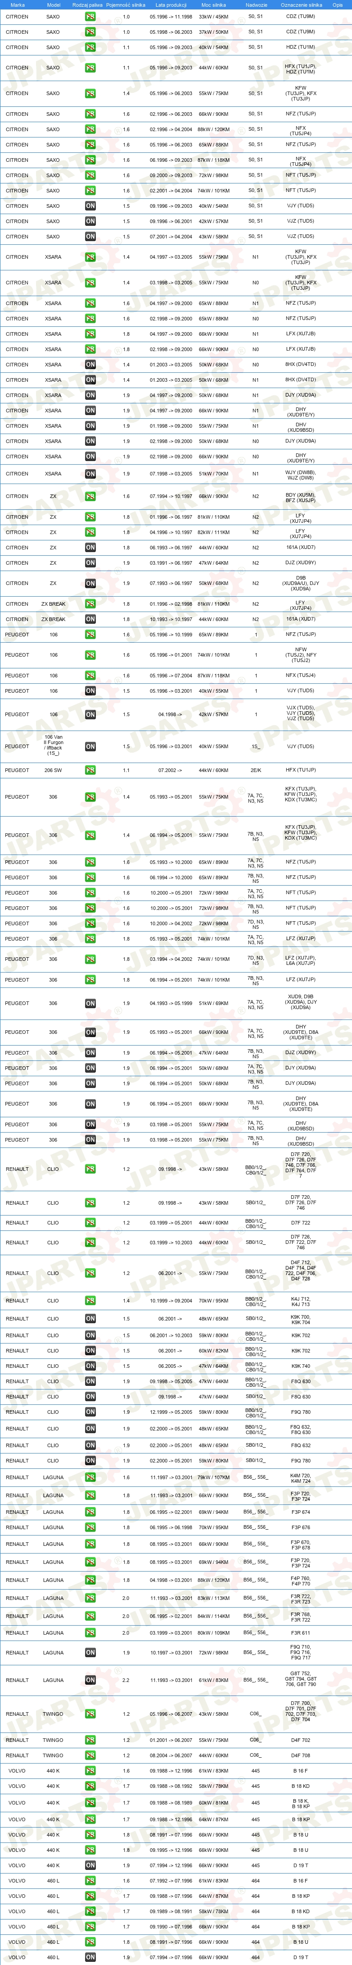Viewport: 352px width, 1965px height.
Task: Select the '106 Van II Furgon' model cell
Action: [x=53, y=745]
